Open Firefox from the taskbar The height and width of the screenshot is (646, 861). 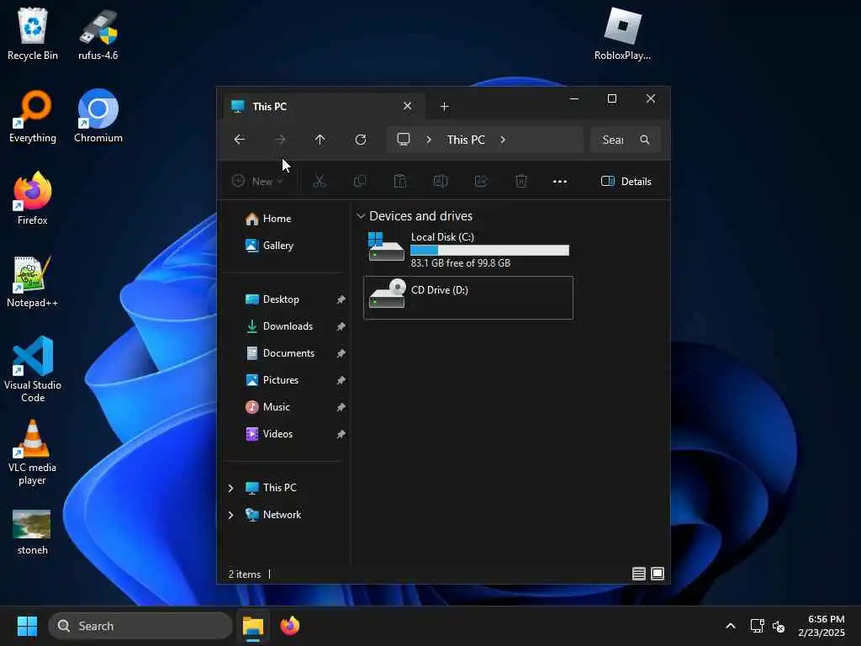click(x=290, y=626)
